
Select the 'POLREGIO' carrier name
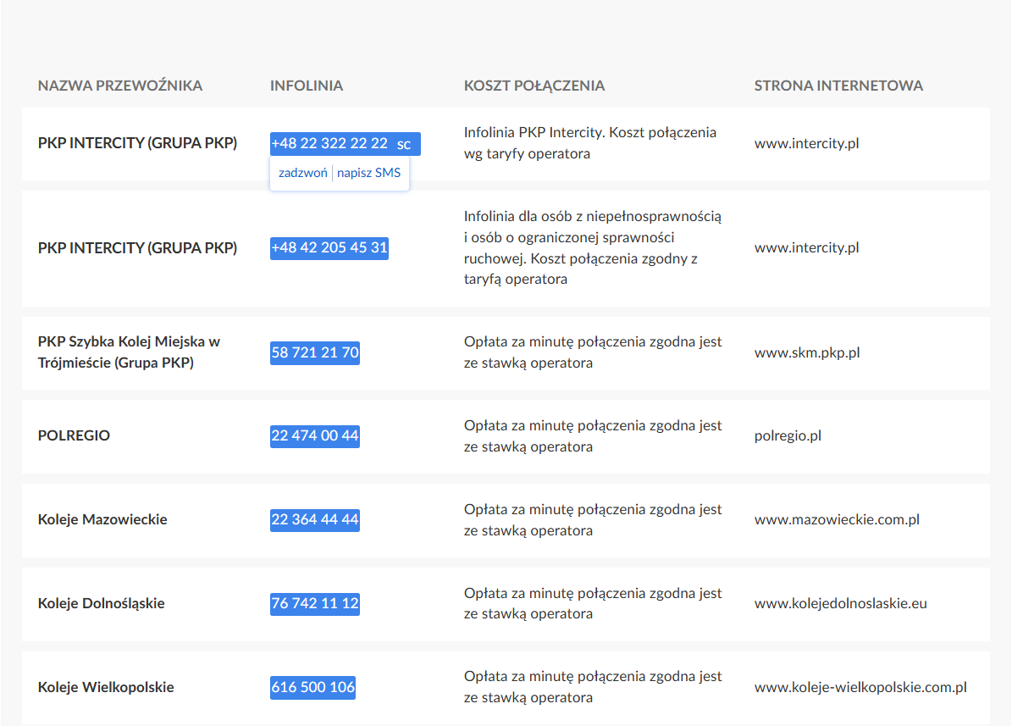(x=74, y=436)
